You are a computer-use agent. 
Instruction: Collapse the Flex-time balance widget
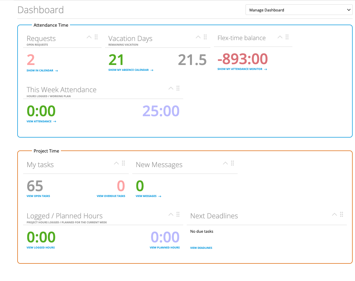tap(280, 37)
